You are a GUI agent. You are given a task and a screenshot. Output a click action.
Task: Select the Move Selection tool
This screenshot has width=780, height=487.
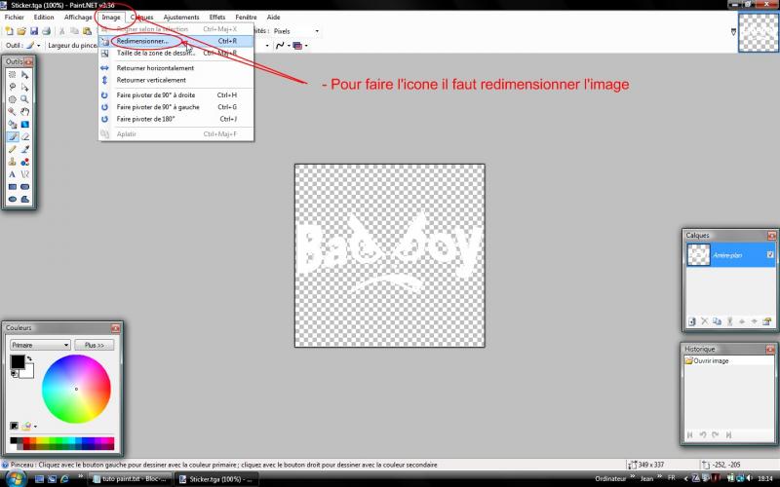pyautogui.click(x=25, y=87)
